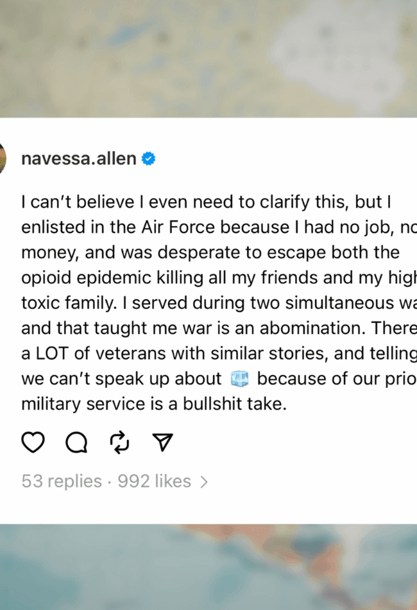This screenshot has height=610, width=417.
Task: Open replies with the speech bubble icon
Action: [76, 442]
